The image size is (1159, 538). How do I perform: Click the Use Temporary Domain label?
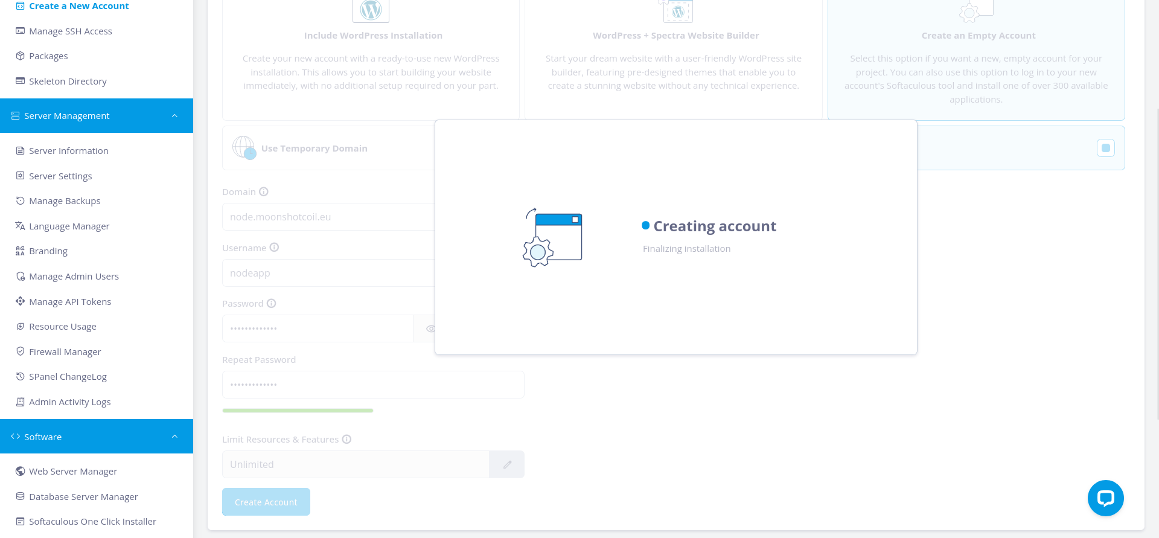tap(314, 149)
